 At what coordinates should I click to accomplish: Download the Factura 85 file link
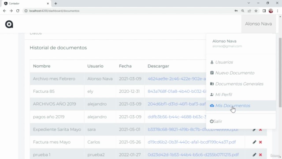coord(177,91)
